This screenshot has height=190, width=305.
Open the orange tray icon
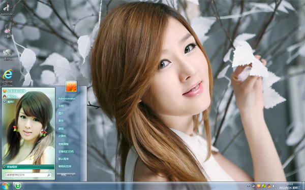point(259,186)
